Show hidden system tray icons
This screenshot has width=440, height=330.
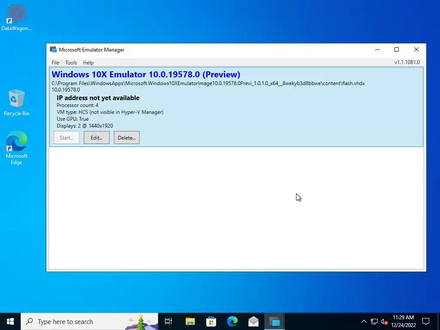tap(364, 321)
